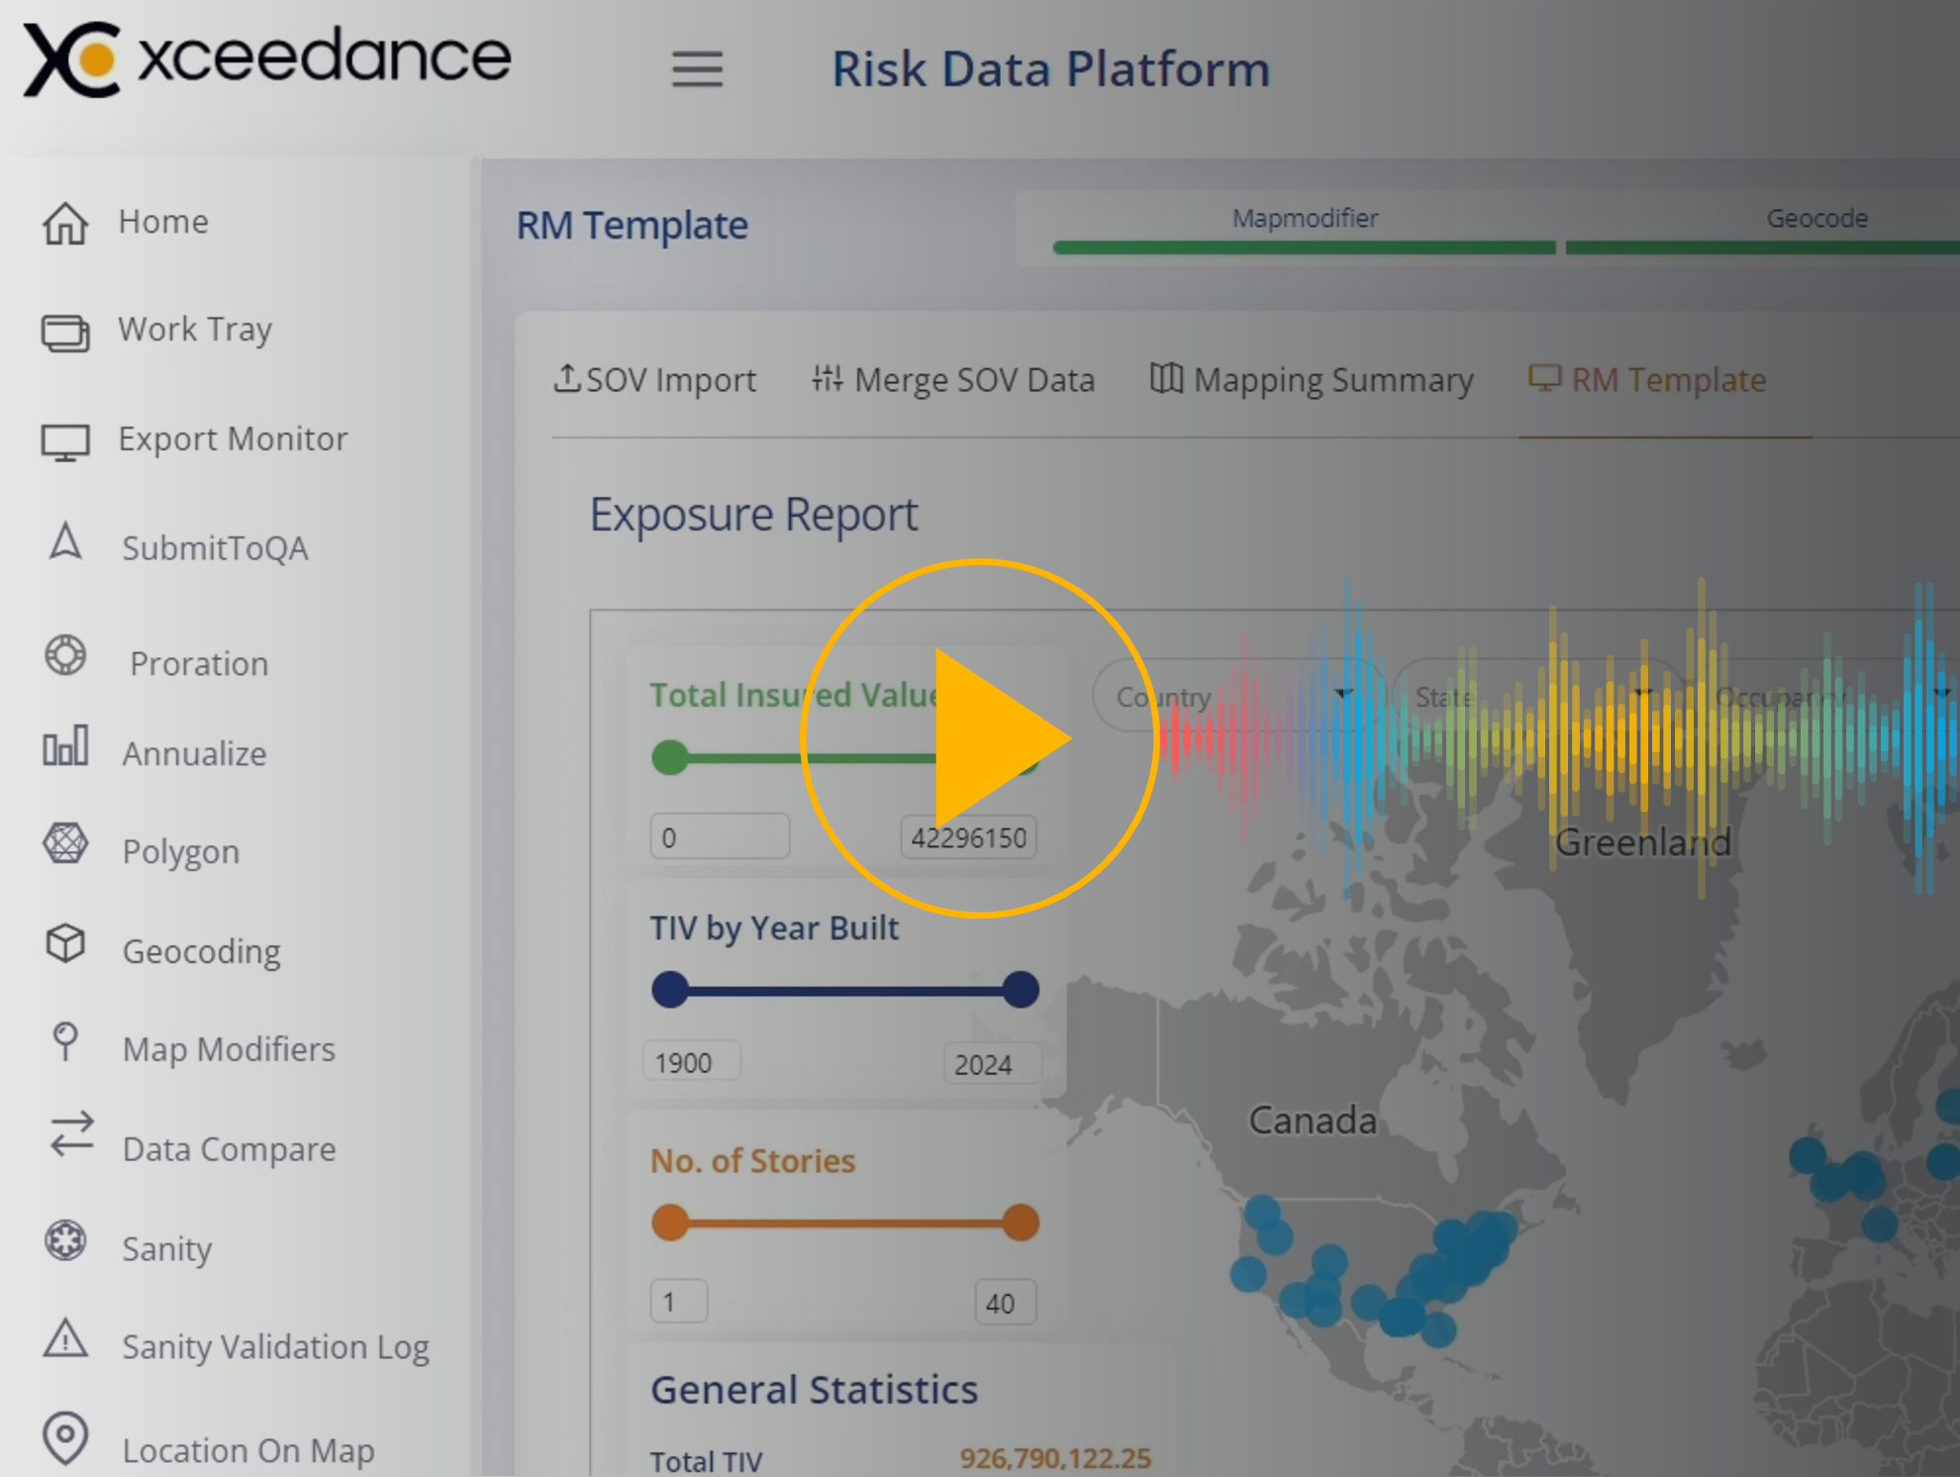This screenshot has width=1960, height=1477.
Task: Open the Geocoding section
Action: point(202,950)
